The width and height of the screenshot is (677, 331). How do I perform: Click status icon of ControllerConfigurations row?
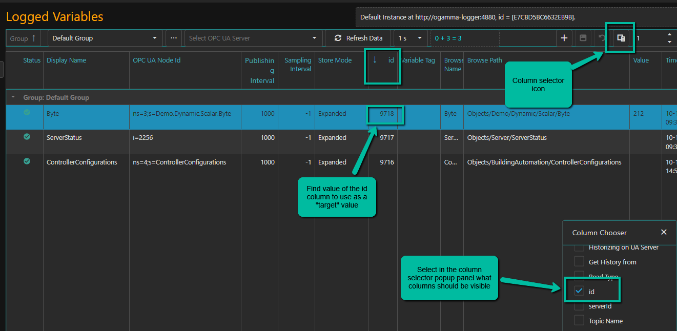coord(27,161)
